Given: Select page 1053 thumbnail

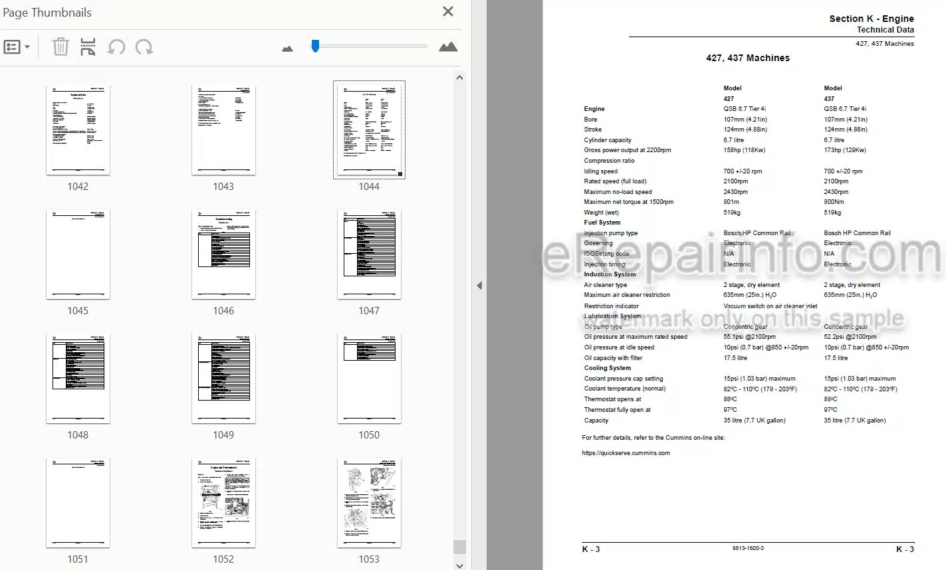Looking at the screenshot, I should coord(369,503).
